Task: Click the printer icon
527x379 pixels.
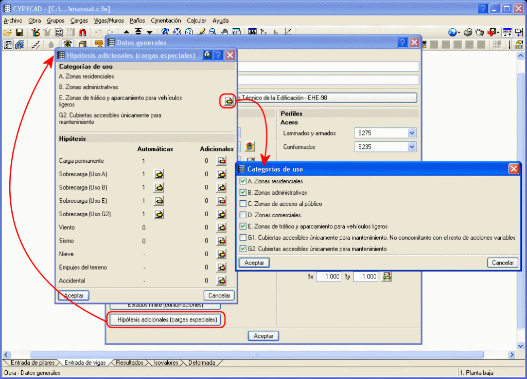Action: [x=468, y=32]
